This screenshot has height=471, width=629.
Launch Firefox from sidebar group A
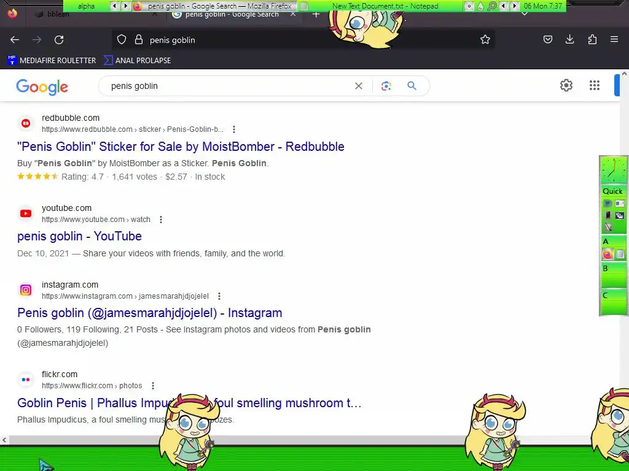[608, 254]
